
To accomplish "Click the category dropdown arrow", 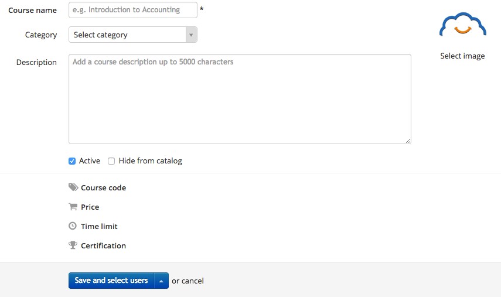I will click(191, 35).
